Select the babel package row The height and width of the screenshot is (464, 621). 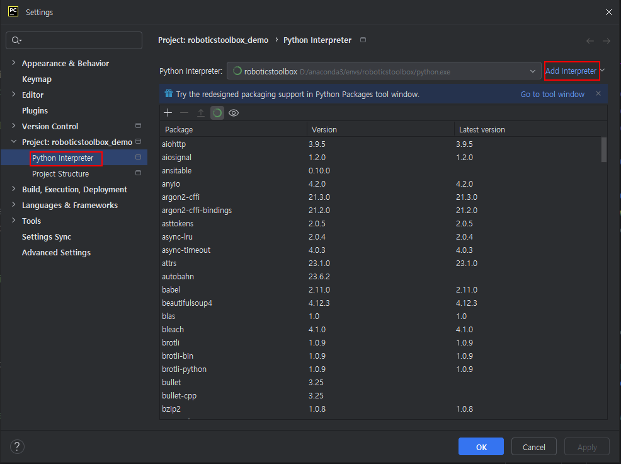point(380,290)
